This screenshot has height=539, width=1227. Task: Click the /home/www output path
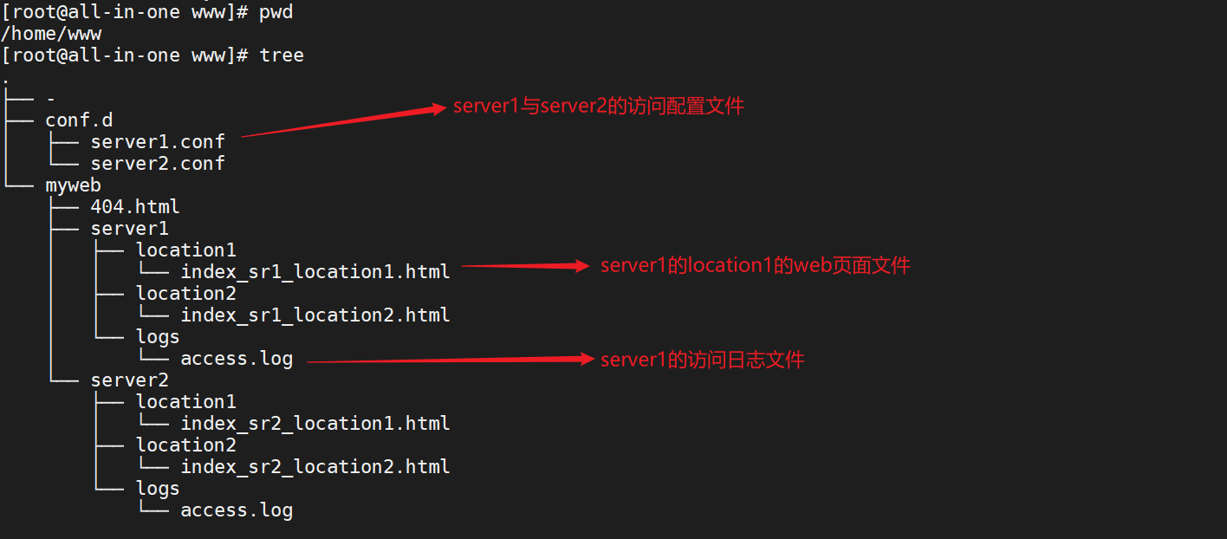(51, 33)
